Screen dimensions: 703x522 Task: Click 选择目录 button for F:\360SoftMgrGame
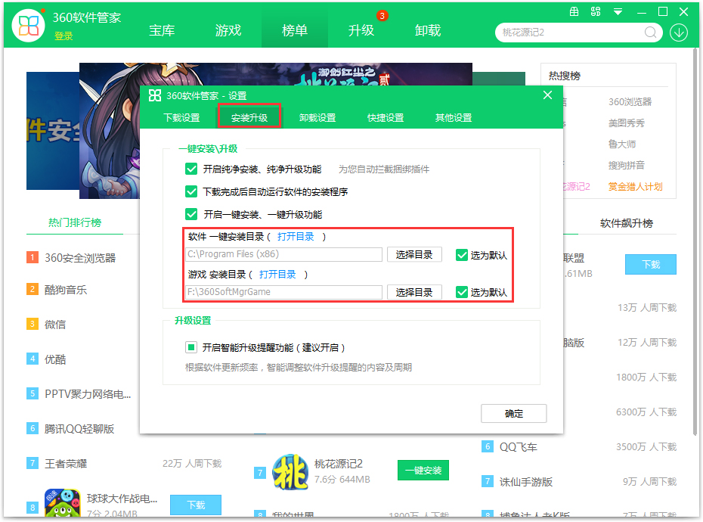pos(414,292)
